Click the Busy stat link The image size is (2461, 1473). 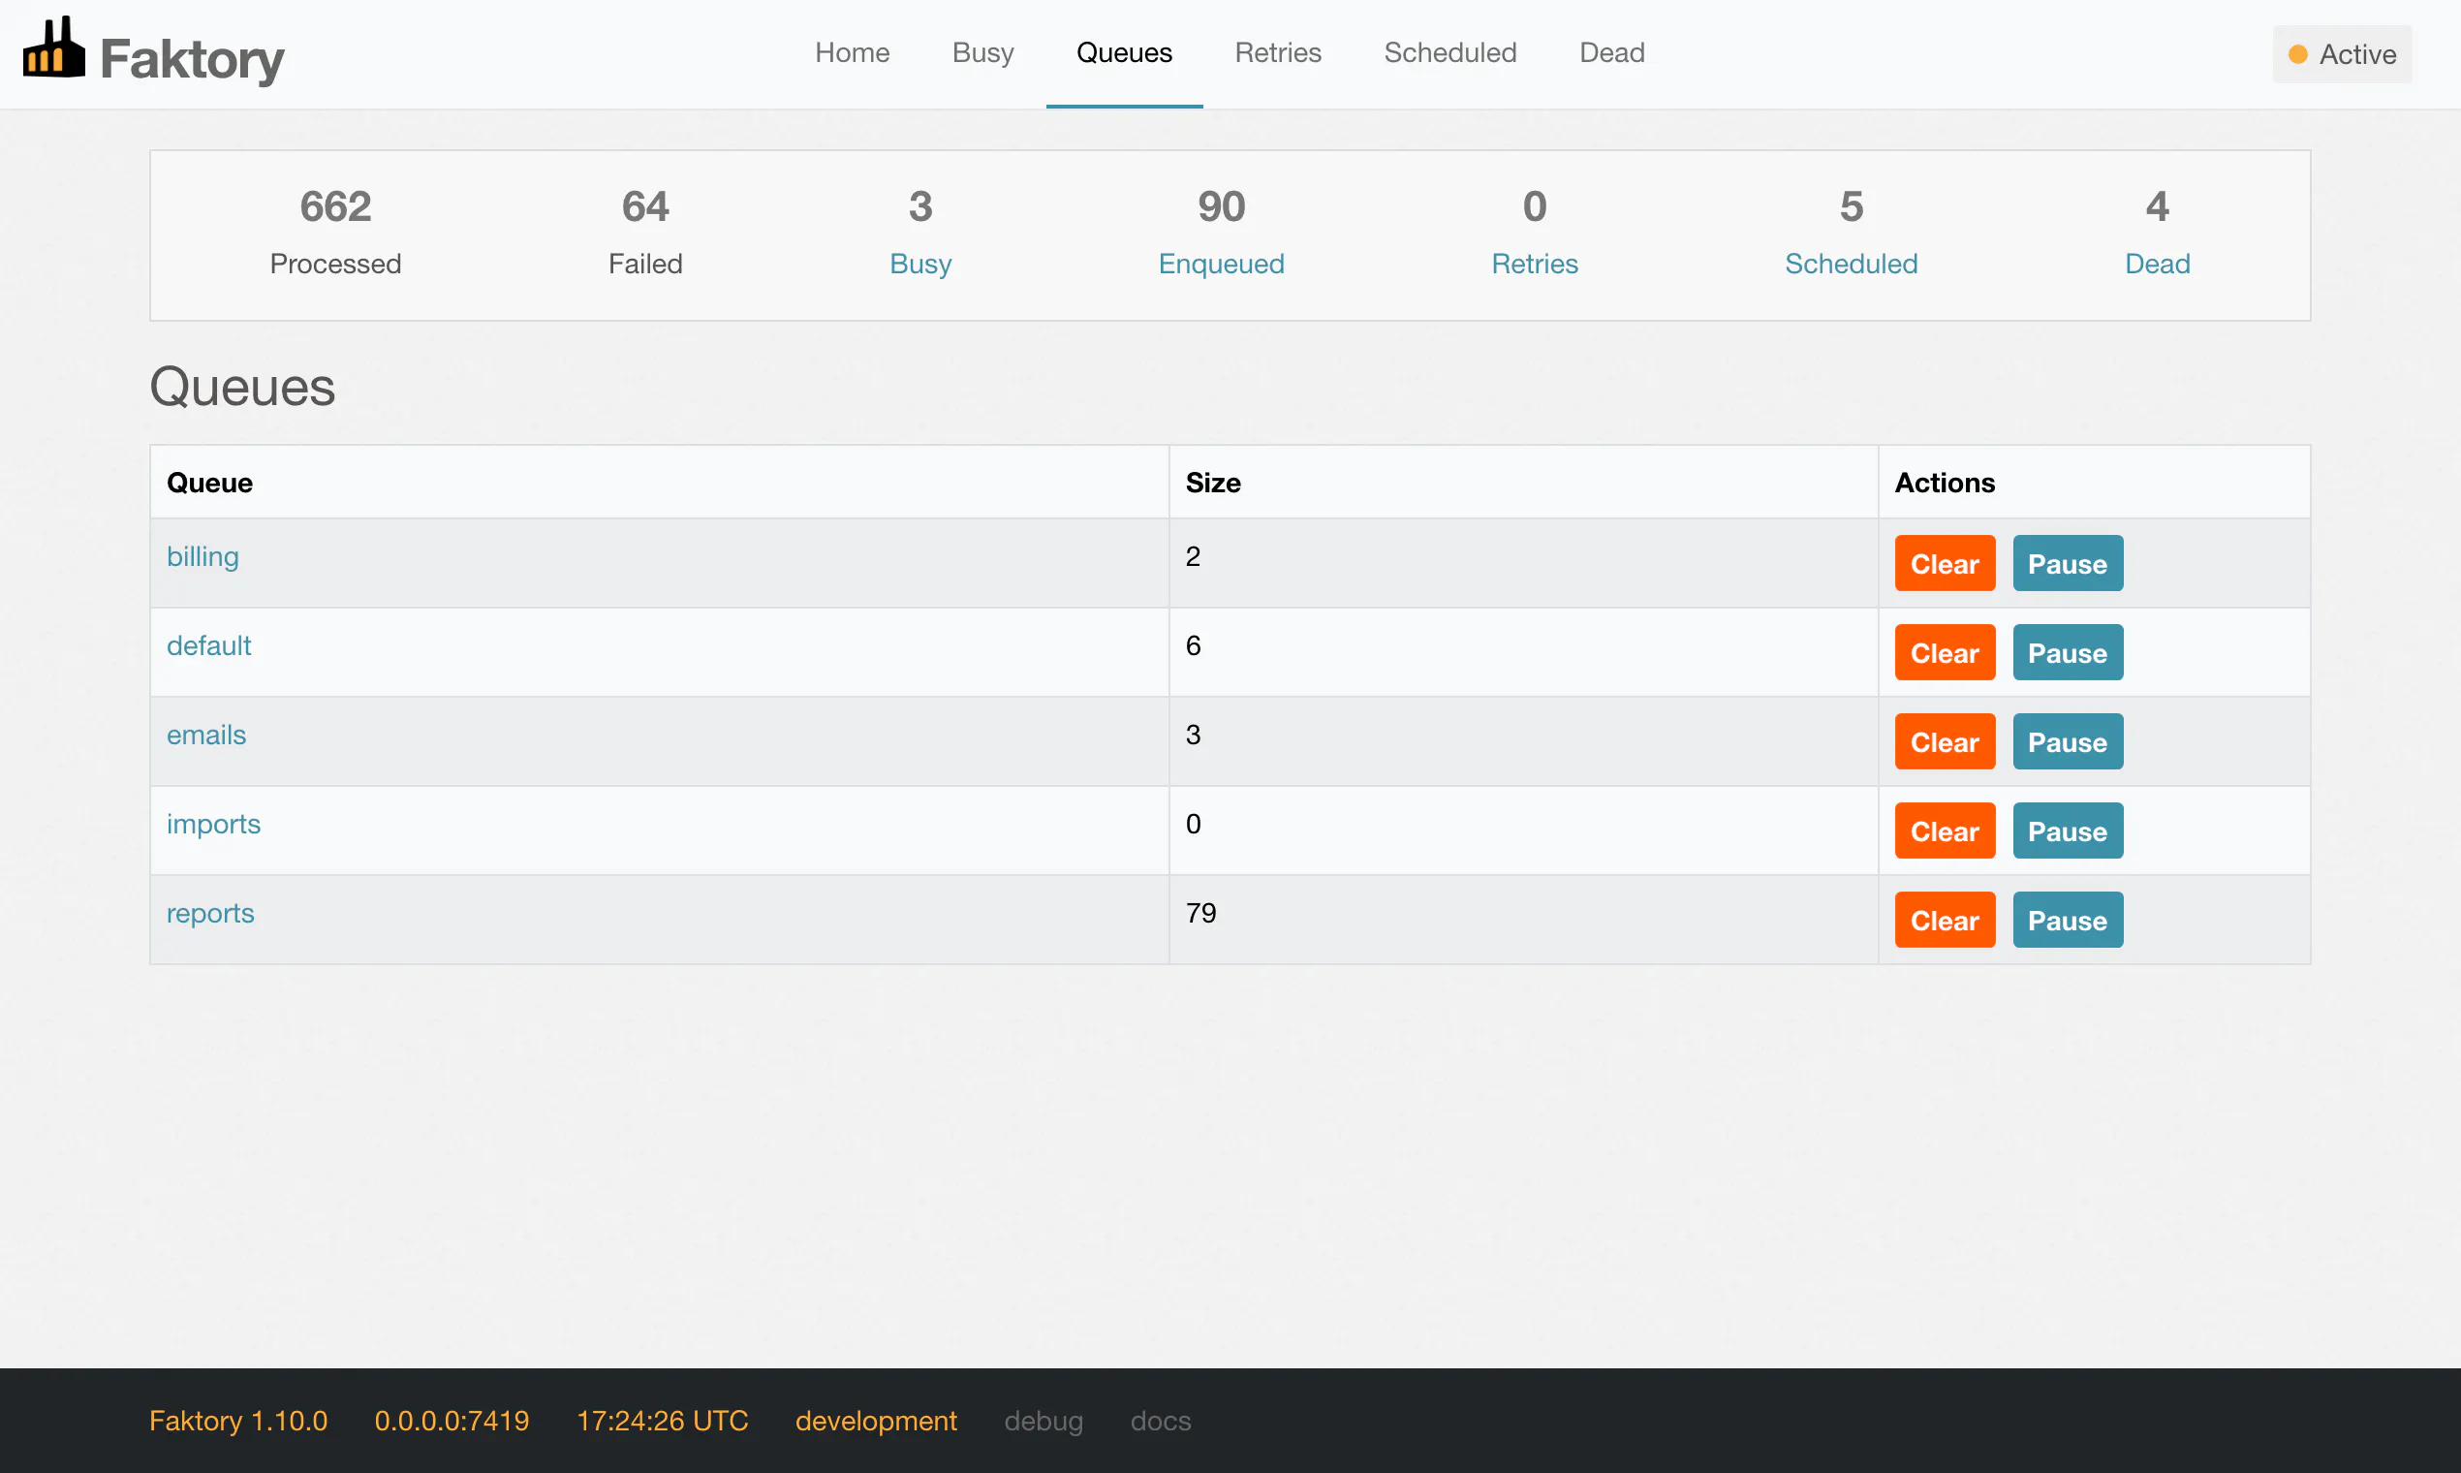click(x=919, y=264)
